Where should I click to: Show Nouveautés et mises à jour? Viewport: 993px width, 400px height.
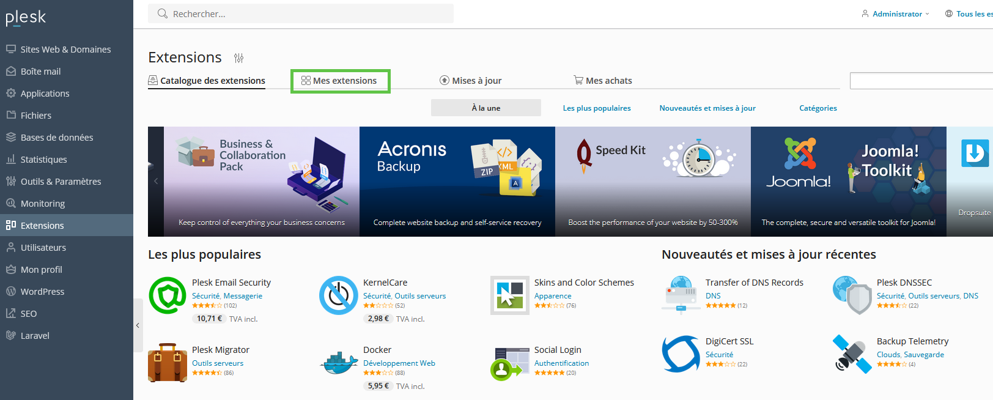point(707,108)
